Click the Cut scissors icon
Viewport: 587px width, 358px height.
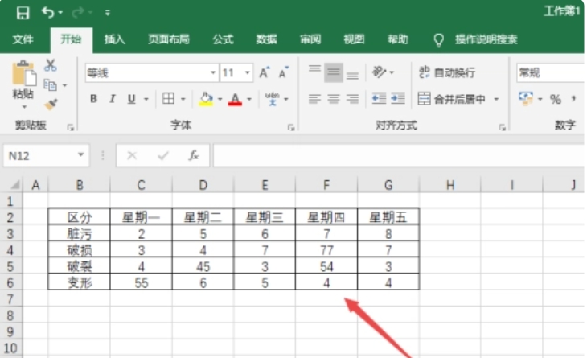coord(51,65)
